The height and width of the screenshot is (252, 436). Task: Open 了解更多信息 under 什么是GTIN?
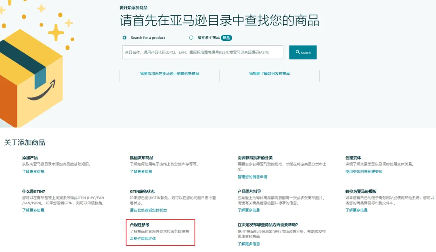pyautogui.click(x=33, y=210)
